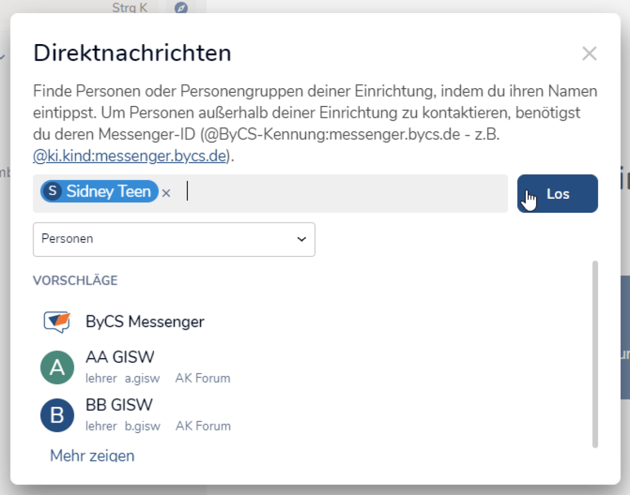Click the Strg K search box in the background
Screen dimensions: 630x495
pyautogui.click(x=130, y=8)
